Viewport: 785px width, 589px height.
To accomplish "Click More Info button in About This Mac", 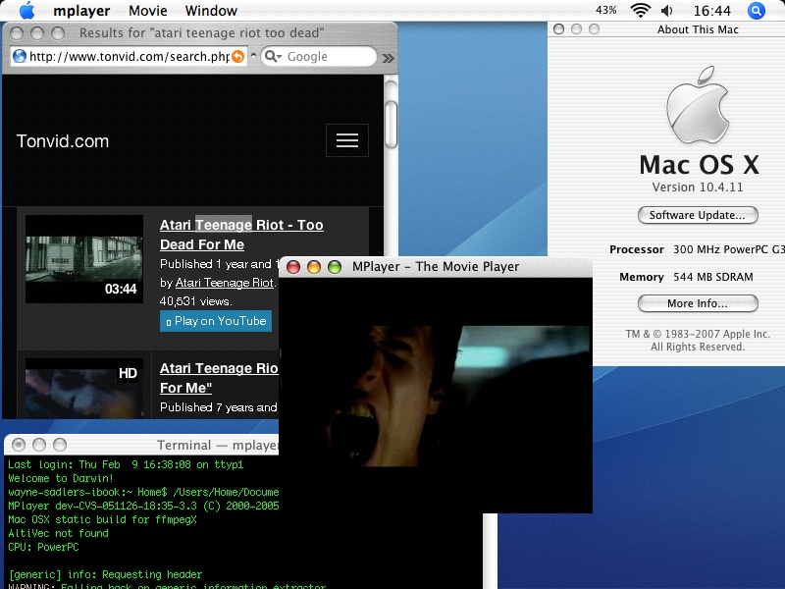I will (698, 303).
